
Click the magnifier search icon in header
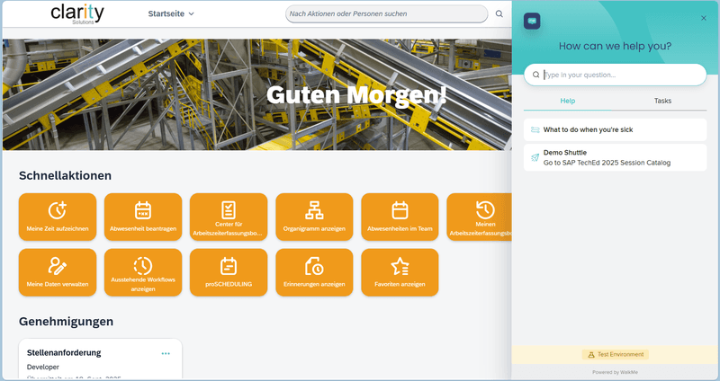(x=499, y=14)
